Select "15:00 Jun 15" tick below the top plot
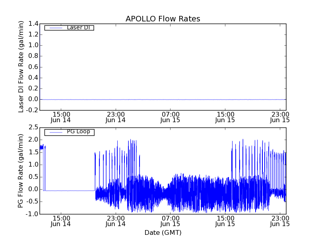The width and height of the screenshot is (318, 238). (225, 117)
